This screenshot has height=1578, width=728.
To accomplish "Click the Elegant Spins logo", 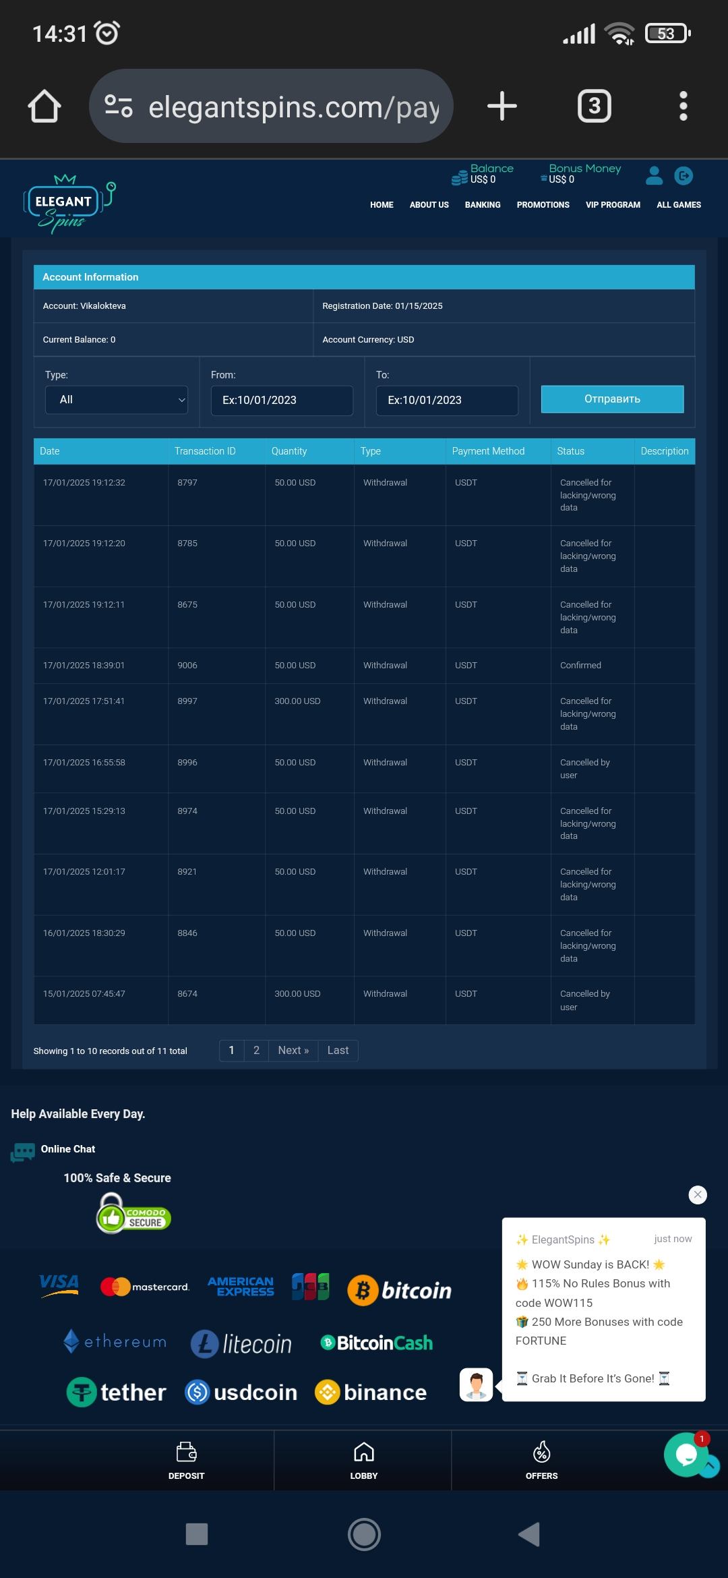I will click(x=67, y=203).
